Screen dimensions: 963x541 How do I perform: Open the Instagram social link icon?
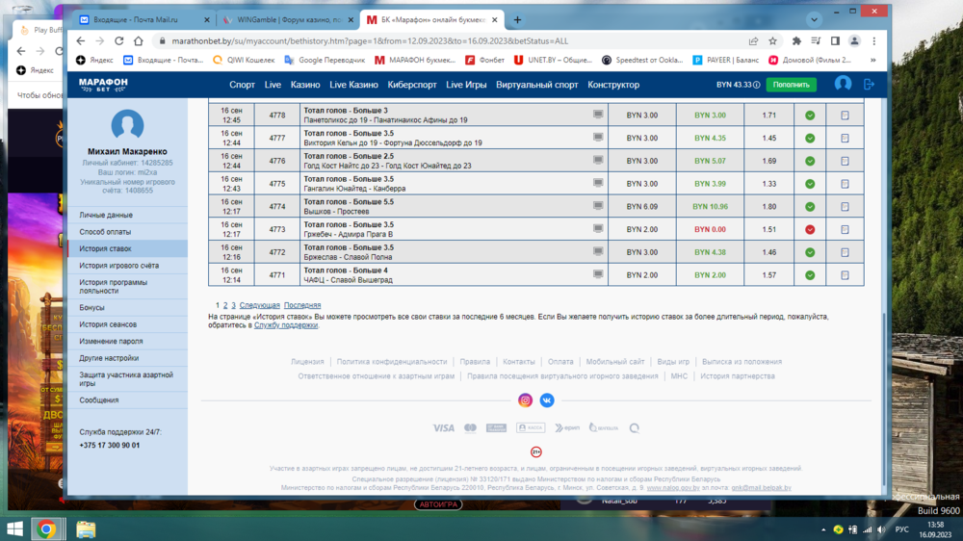525,400
